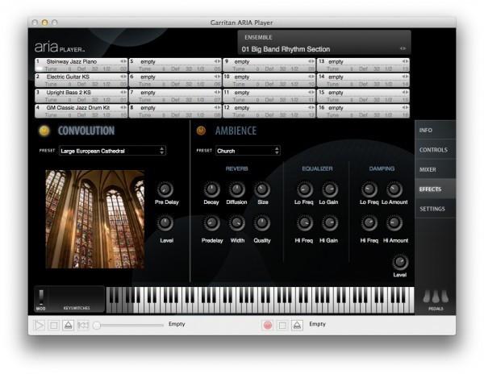
Task: Click the stop button in left transport
Action: point(53,325)
